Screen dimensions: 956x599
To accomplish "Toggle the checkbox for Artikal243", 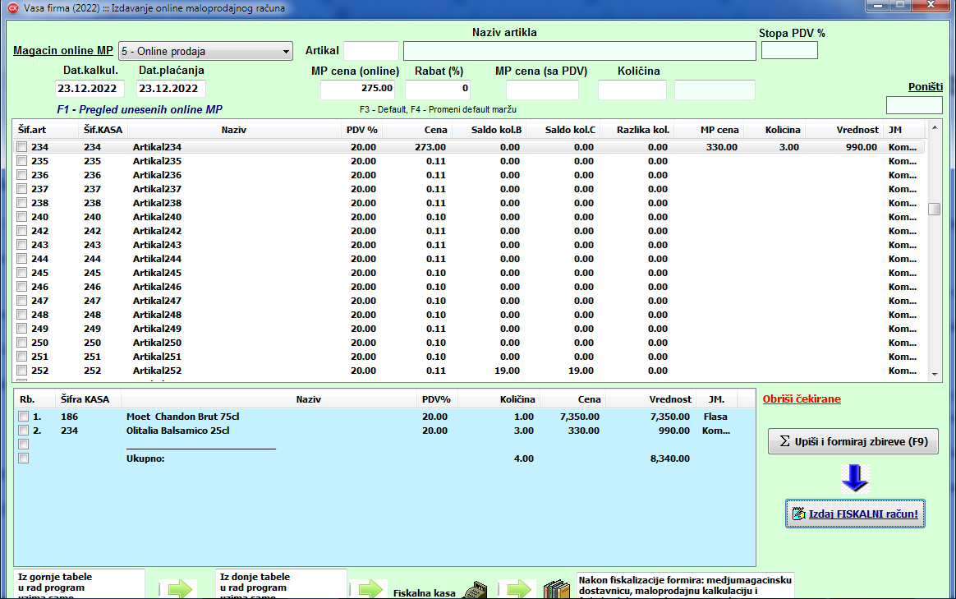I will pos(22,245).
